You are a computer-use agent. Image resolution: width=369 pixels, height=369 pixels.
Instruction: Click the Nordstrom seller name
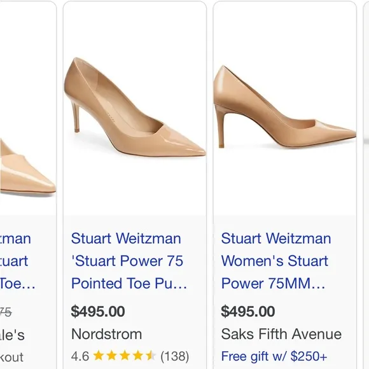tap(107, 334)
